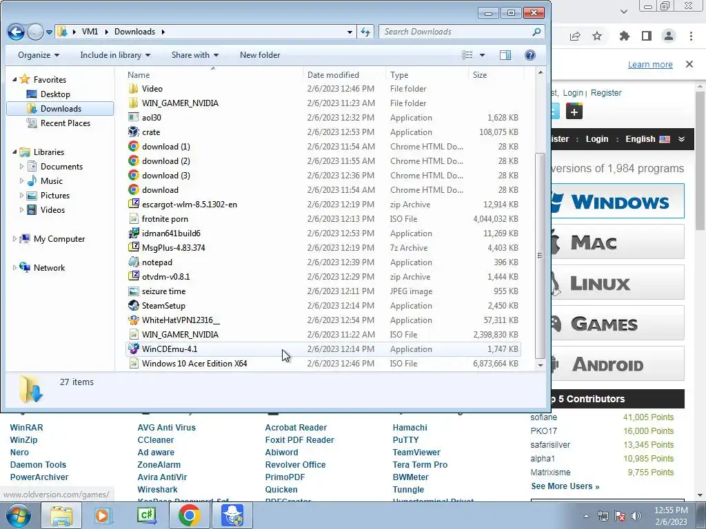The height and width of the screenshot is (529, 706).
Task: Click the refresh button beside the address bar
Action: [365, 32]
